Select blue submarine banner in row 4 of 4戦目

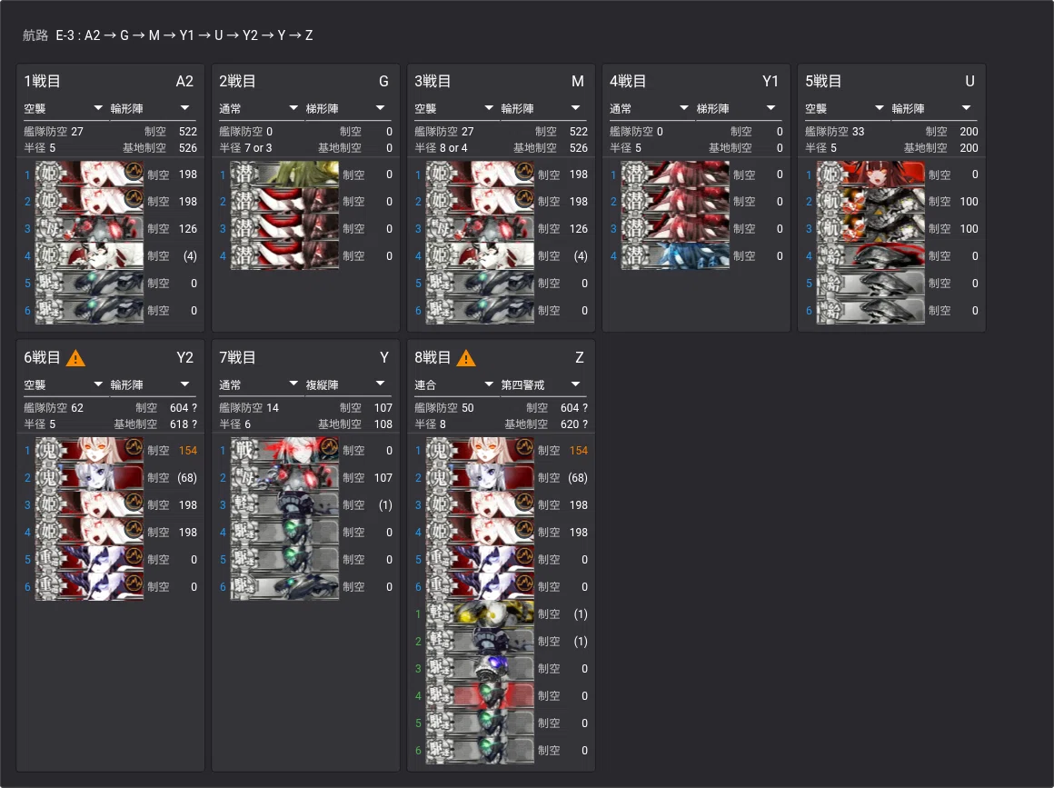(x=675, y=256)
